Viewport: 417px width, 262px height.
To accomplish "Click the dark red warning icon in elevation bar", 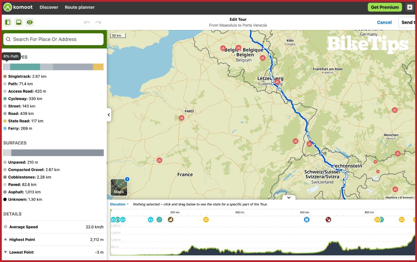I will [x=328, y=220].
